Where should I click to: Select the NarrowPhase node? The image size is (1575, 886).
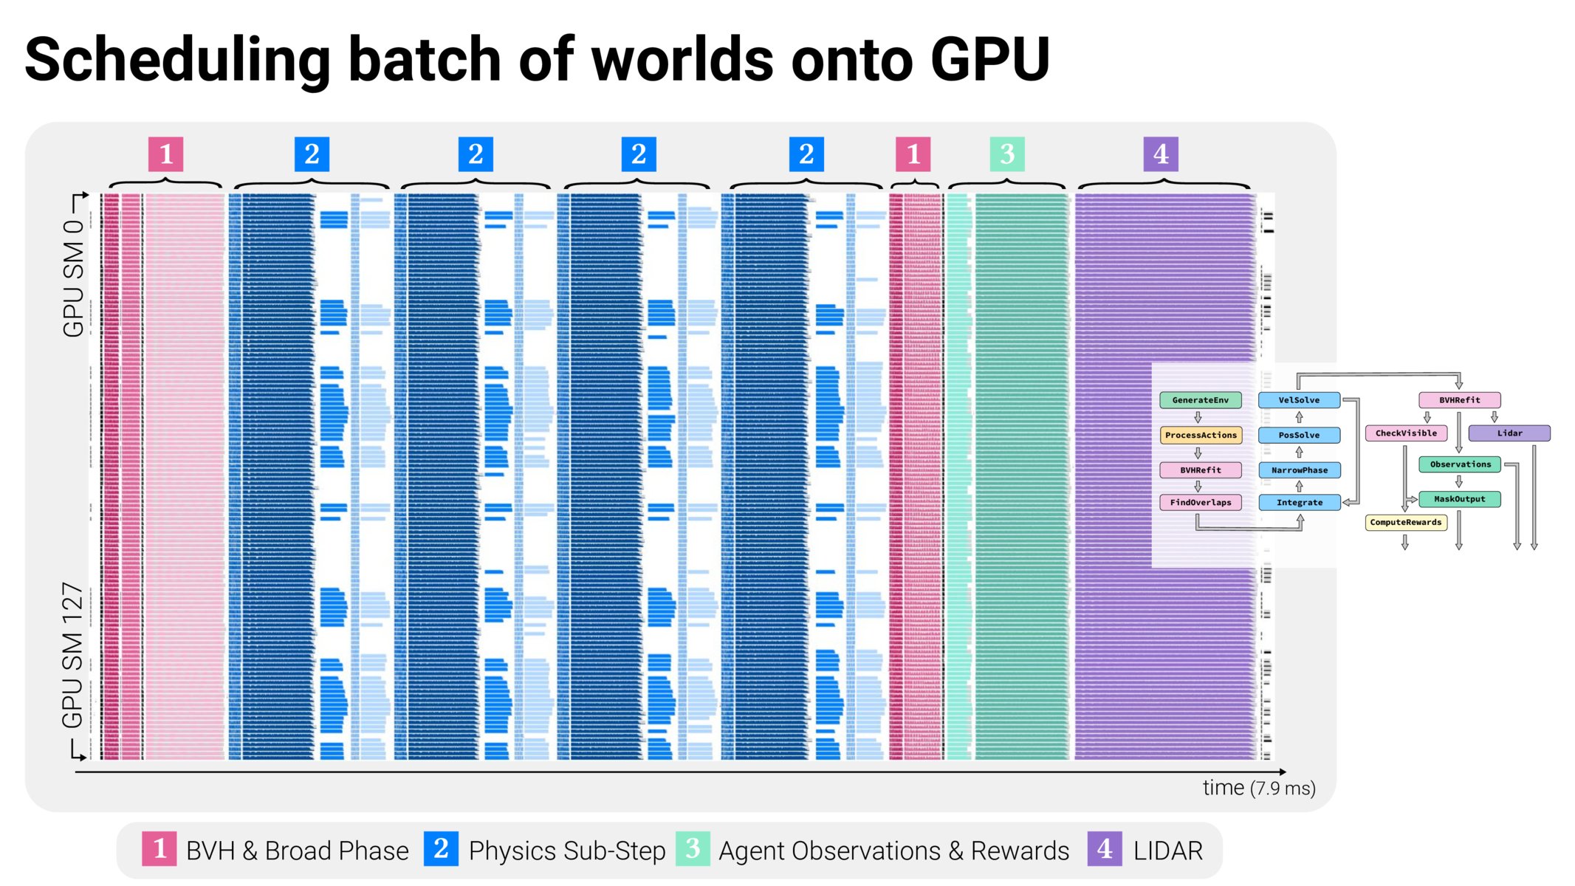[x=1299, y=470]
